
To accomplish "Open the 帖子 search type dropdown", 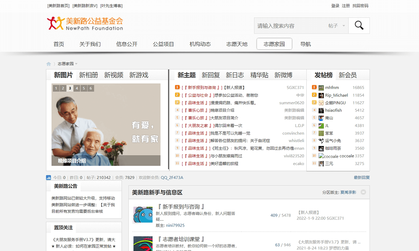I will click(x=337, y=26).
